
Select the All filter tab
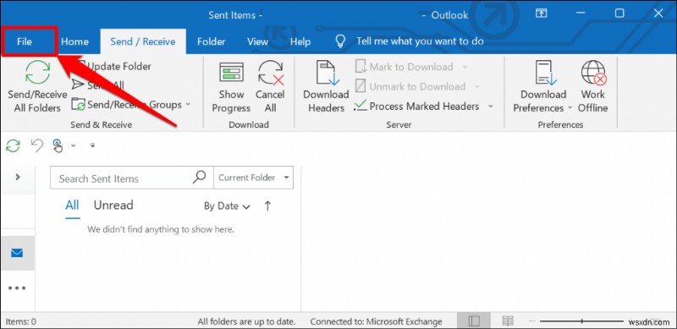[72, 205]
